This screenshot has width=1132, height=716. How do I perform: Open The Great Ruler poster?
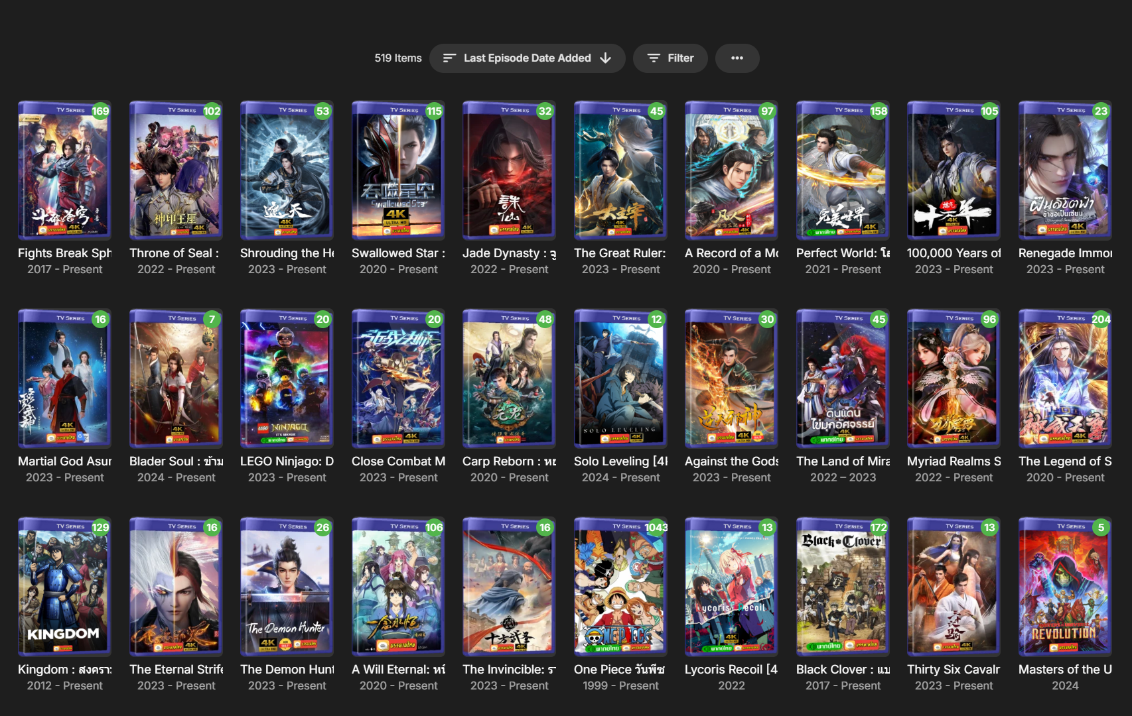[x=620, y=170]
